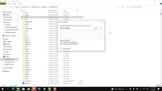Open pinned Downloads under Quick access
This screenshot has height=91, width=162.
[9, 17]
